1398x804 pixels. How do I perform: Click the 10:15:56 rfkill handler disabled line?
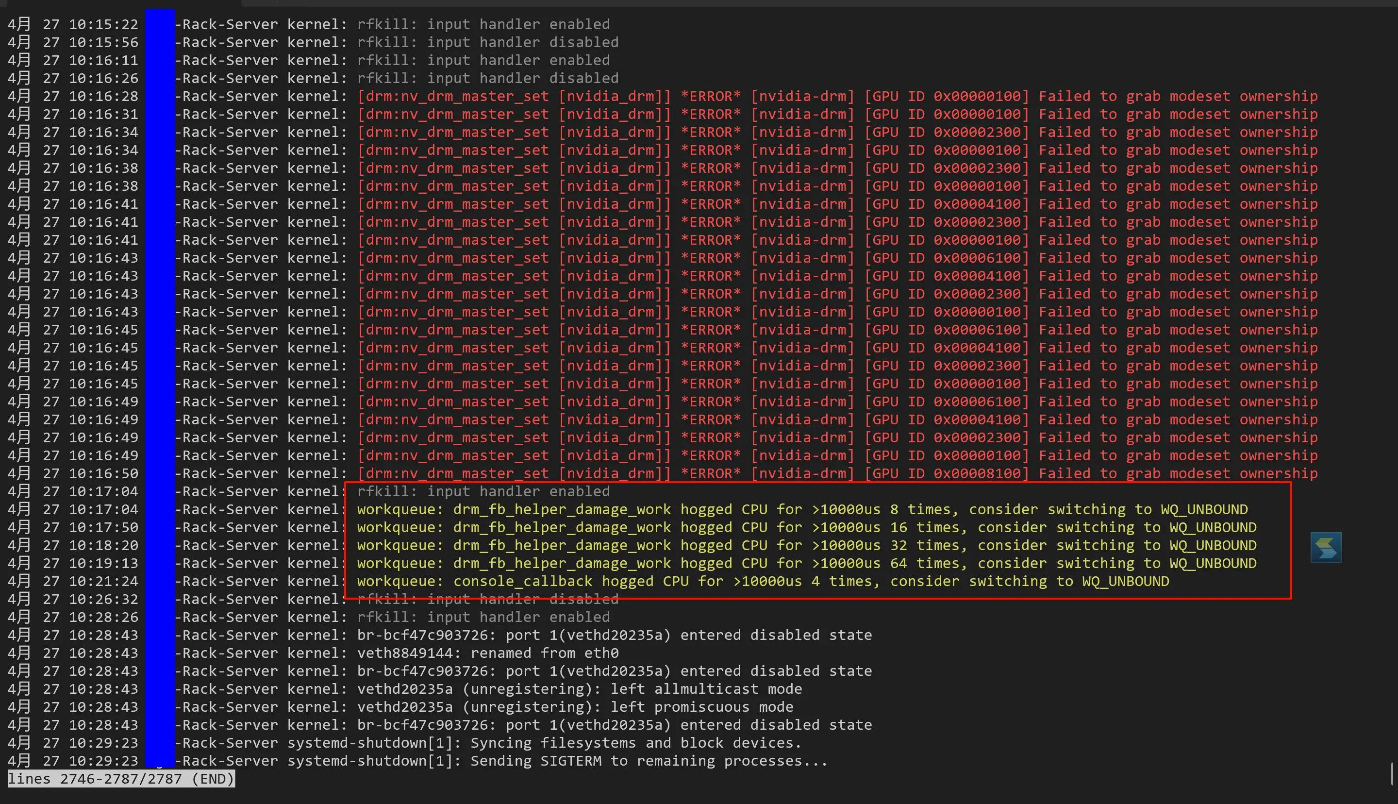pos(487,43)
